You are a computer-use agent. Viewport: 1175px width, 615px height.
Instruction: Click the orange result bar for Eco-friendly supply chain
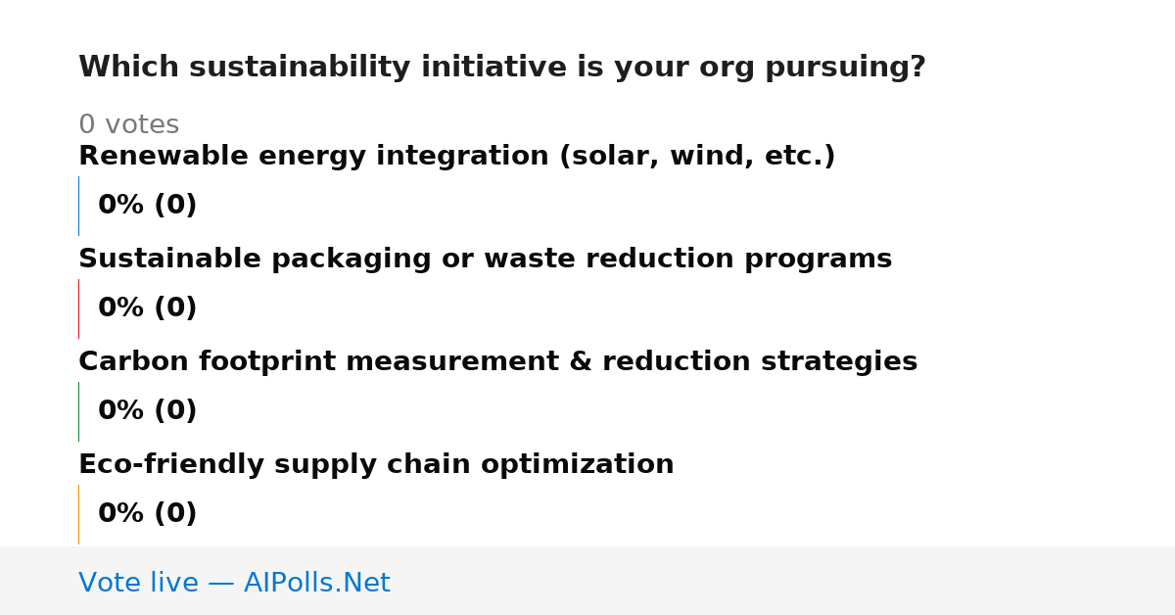(78, 514)
